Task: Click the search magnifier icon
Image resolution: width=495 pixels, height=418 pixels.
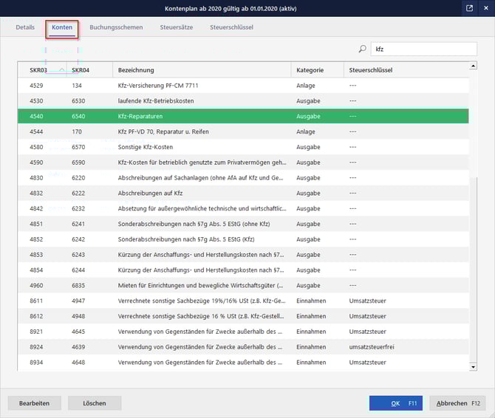Action: [x=363, y=49]
